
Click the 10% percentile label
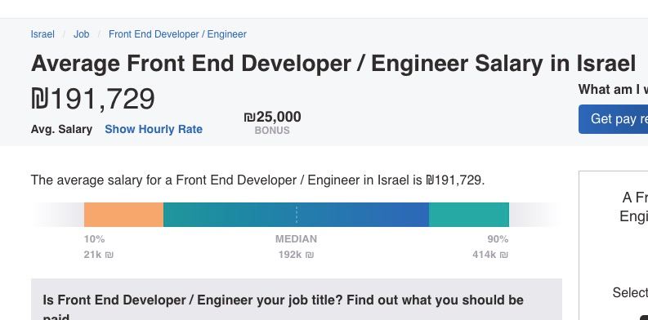pyautogui.click(x=94, y=239)
